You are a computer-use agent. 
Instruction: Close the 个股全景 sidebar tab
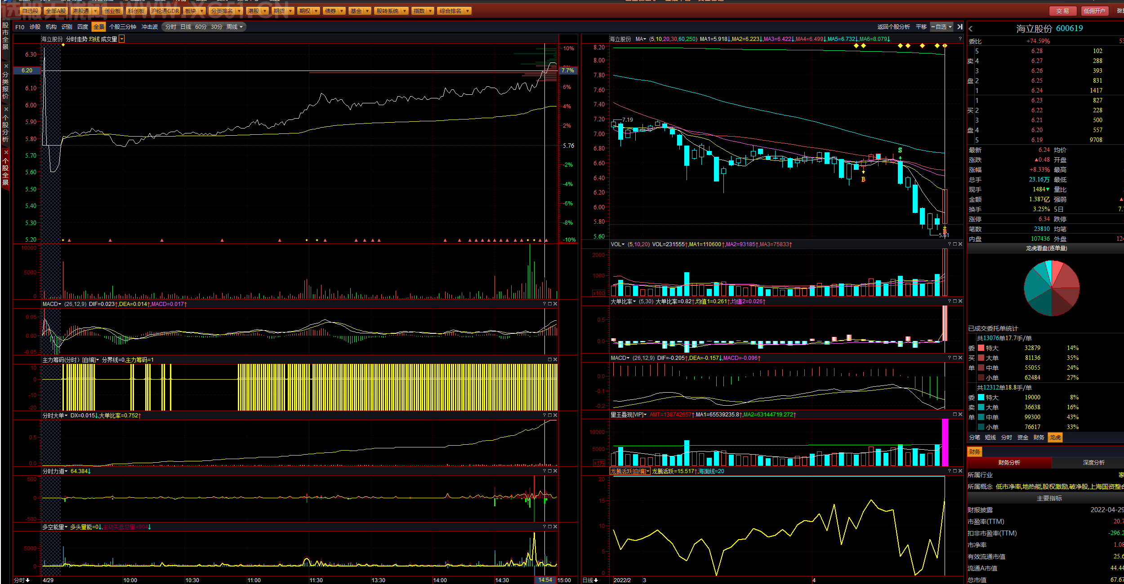tap(6, 153)
